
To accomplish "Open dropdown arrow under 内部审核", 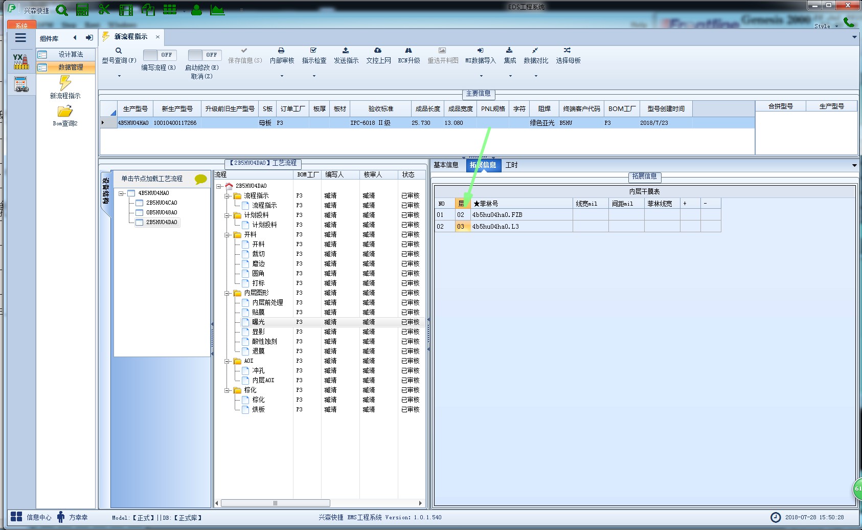I will 282,76.
